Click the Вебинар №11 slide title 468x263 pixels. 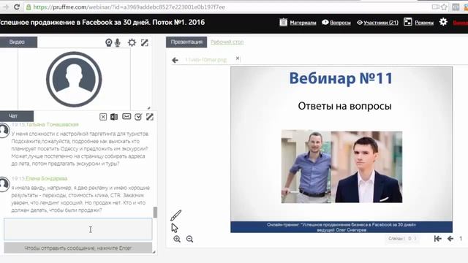point(341,78)
